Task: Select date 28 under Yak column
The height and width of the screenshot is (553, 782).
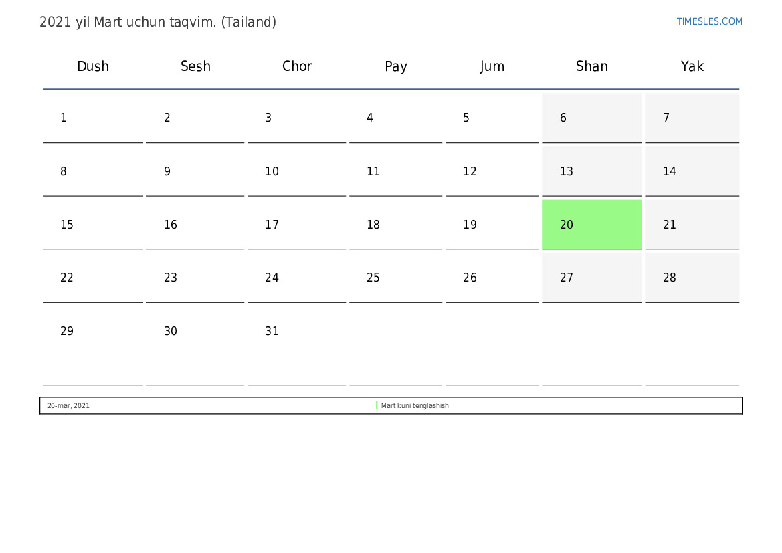Action: (670, 278)
